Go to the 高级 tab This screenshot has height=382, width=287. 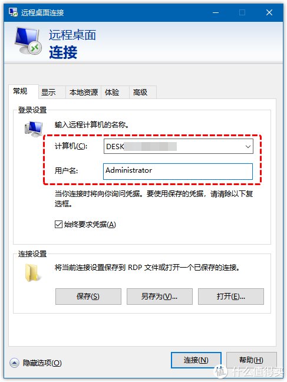coord(140,93)
